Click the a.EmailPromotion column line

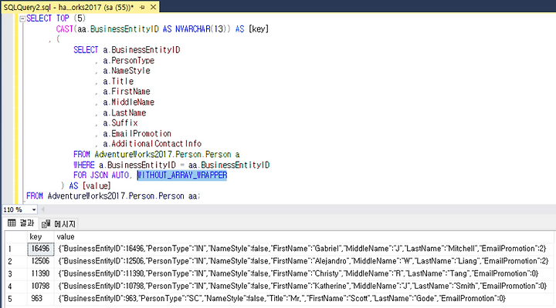pos(137,134)
